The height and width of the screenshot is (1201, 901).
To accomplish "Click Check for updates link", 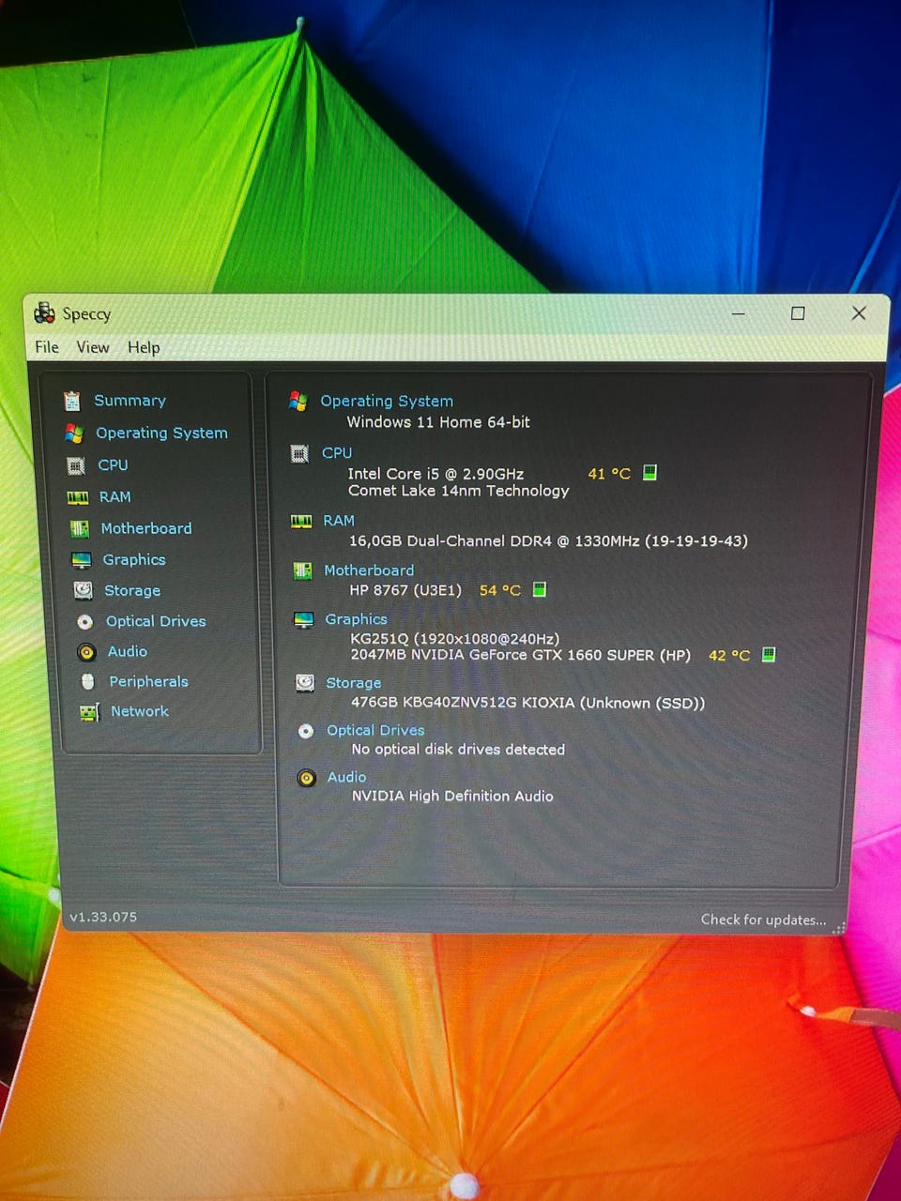I will [x=763, y=920].
